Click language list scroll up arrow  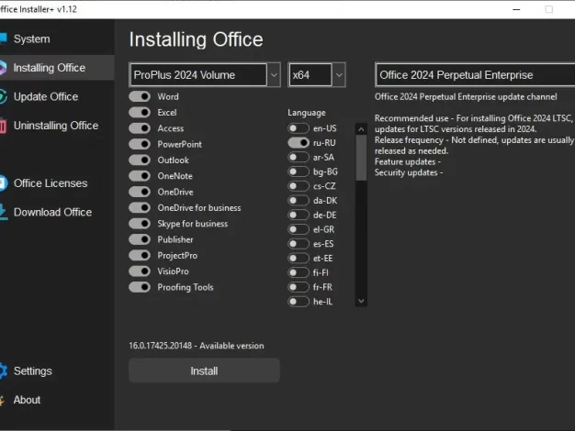[361, 129]
